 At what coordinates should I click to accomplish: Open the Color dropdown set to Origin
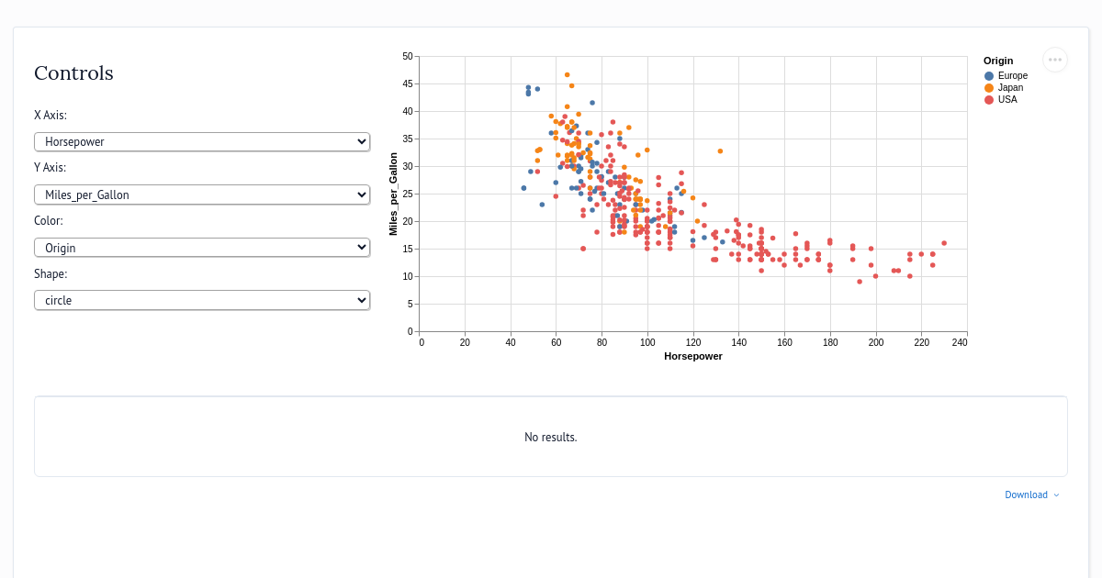tap(202, 248)
